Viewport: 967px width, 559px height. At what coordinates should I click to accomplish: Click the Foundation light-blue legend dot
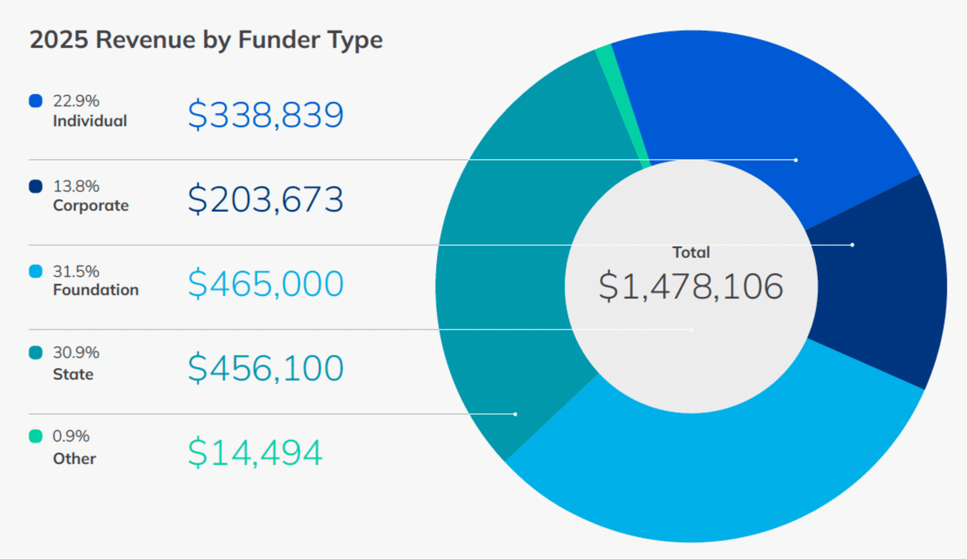[x=36, y=271]
